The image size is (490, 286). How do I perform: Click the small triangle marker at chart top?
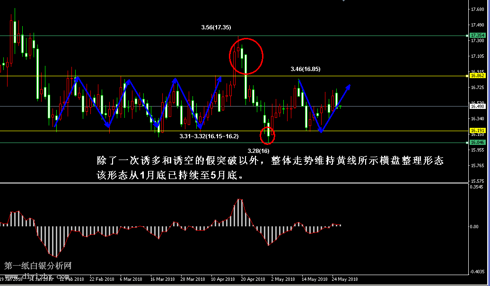[x=344, y=1]
